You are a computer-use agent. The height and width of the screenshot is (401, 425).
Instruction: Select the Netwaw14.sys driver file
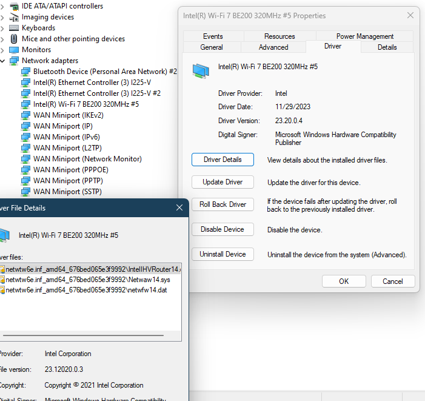point(88,280)
